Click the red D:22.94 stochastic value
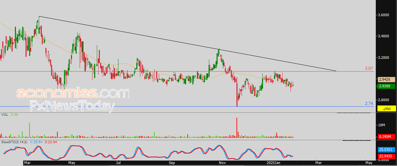The width and height of the screenshot is (397, 166). (x=50, y=143)
